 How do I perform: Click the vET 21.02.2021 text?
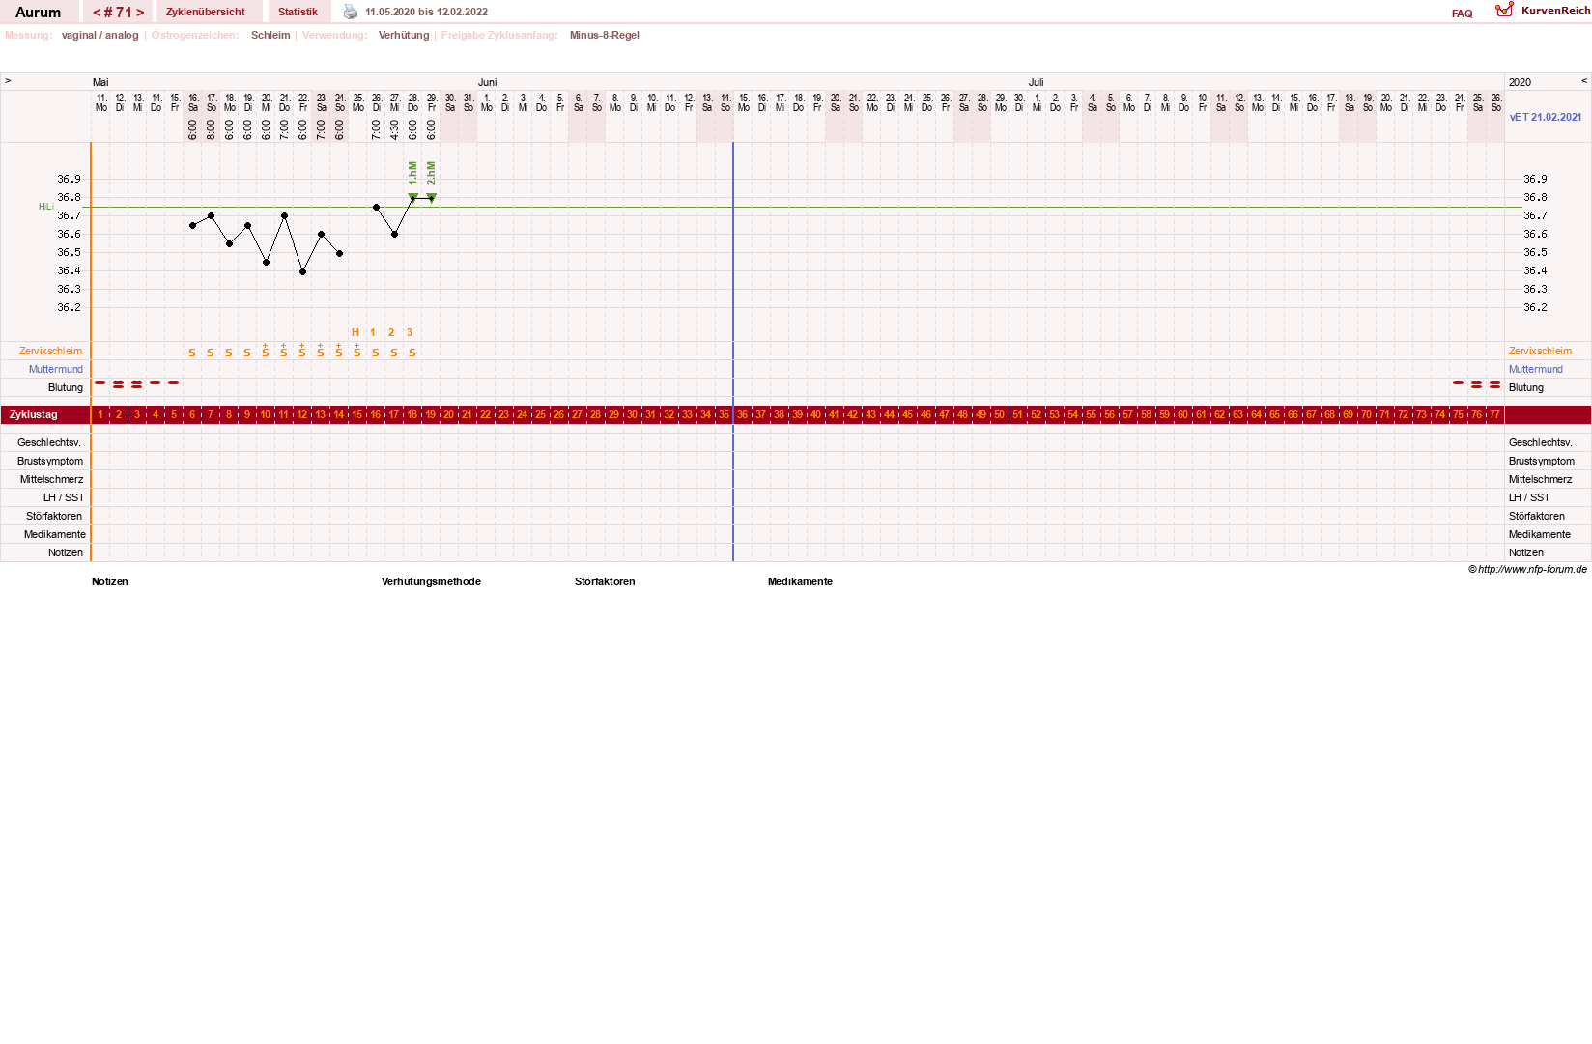click(1546, 117)
